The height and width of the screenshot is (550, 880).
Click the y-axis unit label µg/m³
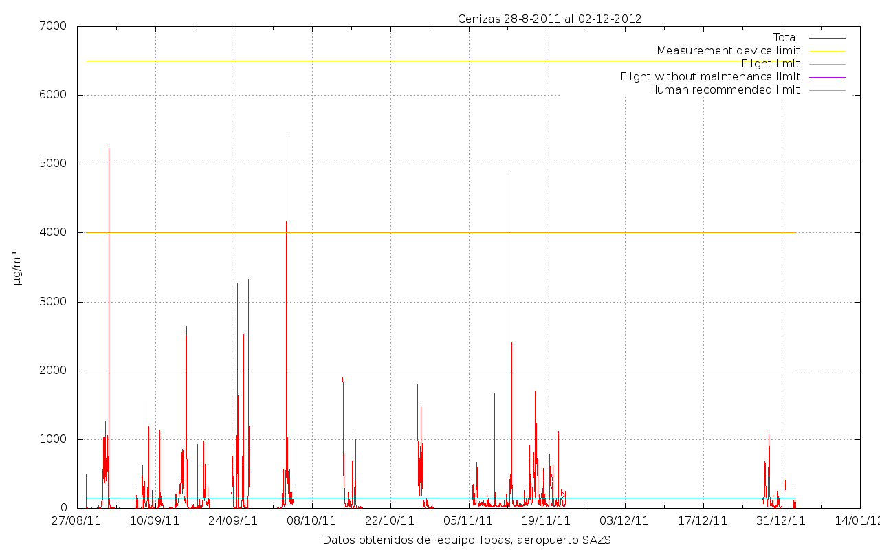tap(16, 268)
